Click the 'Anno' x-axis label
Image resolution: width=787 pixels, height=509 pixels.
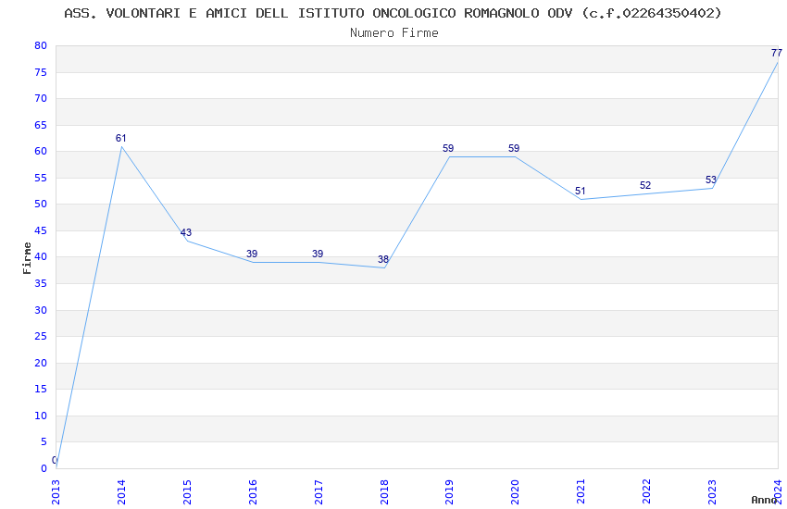coord(764,500)
